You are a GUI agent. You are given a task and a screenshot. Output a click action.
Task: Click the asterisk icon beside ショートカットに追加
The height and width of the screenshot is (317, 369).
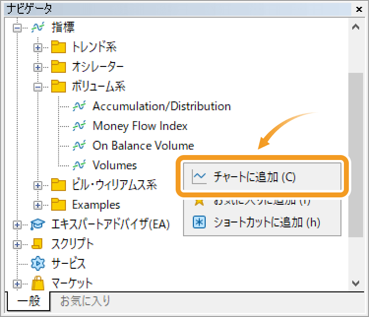click(x=199, y=222)
